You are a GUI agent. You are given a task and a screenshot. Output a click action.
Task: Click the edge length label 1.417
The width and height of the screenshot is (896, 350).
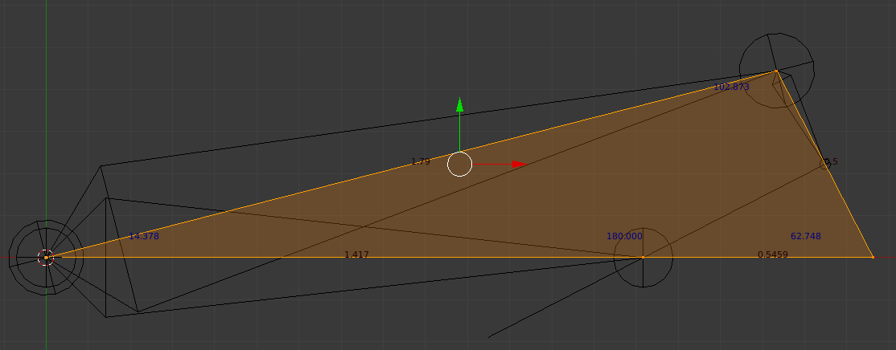[x=356, y=254]
